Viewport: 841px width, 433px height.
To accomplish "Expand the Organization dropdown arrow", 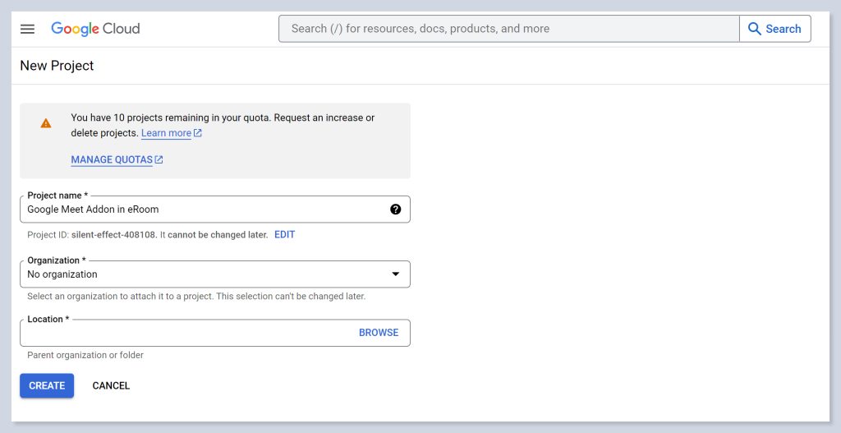I will tap(395, 274).
